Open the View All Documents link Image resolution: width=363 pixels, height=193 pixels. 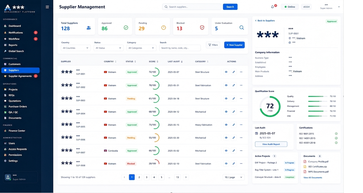[313, 178]
